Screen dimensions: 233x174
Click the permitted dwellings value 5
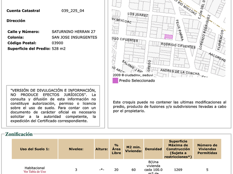(x=207, y=170)
